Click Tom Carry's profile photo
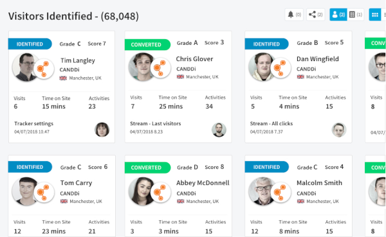386x237 pixels. pos(24,191)
